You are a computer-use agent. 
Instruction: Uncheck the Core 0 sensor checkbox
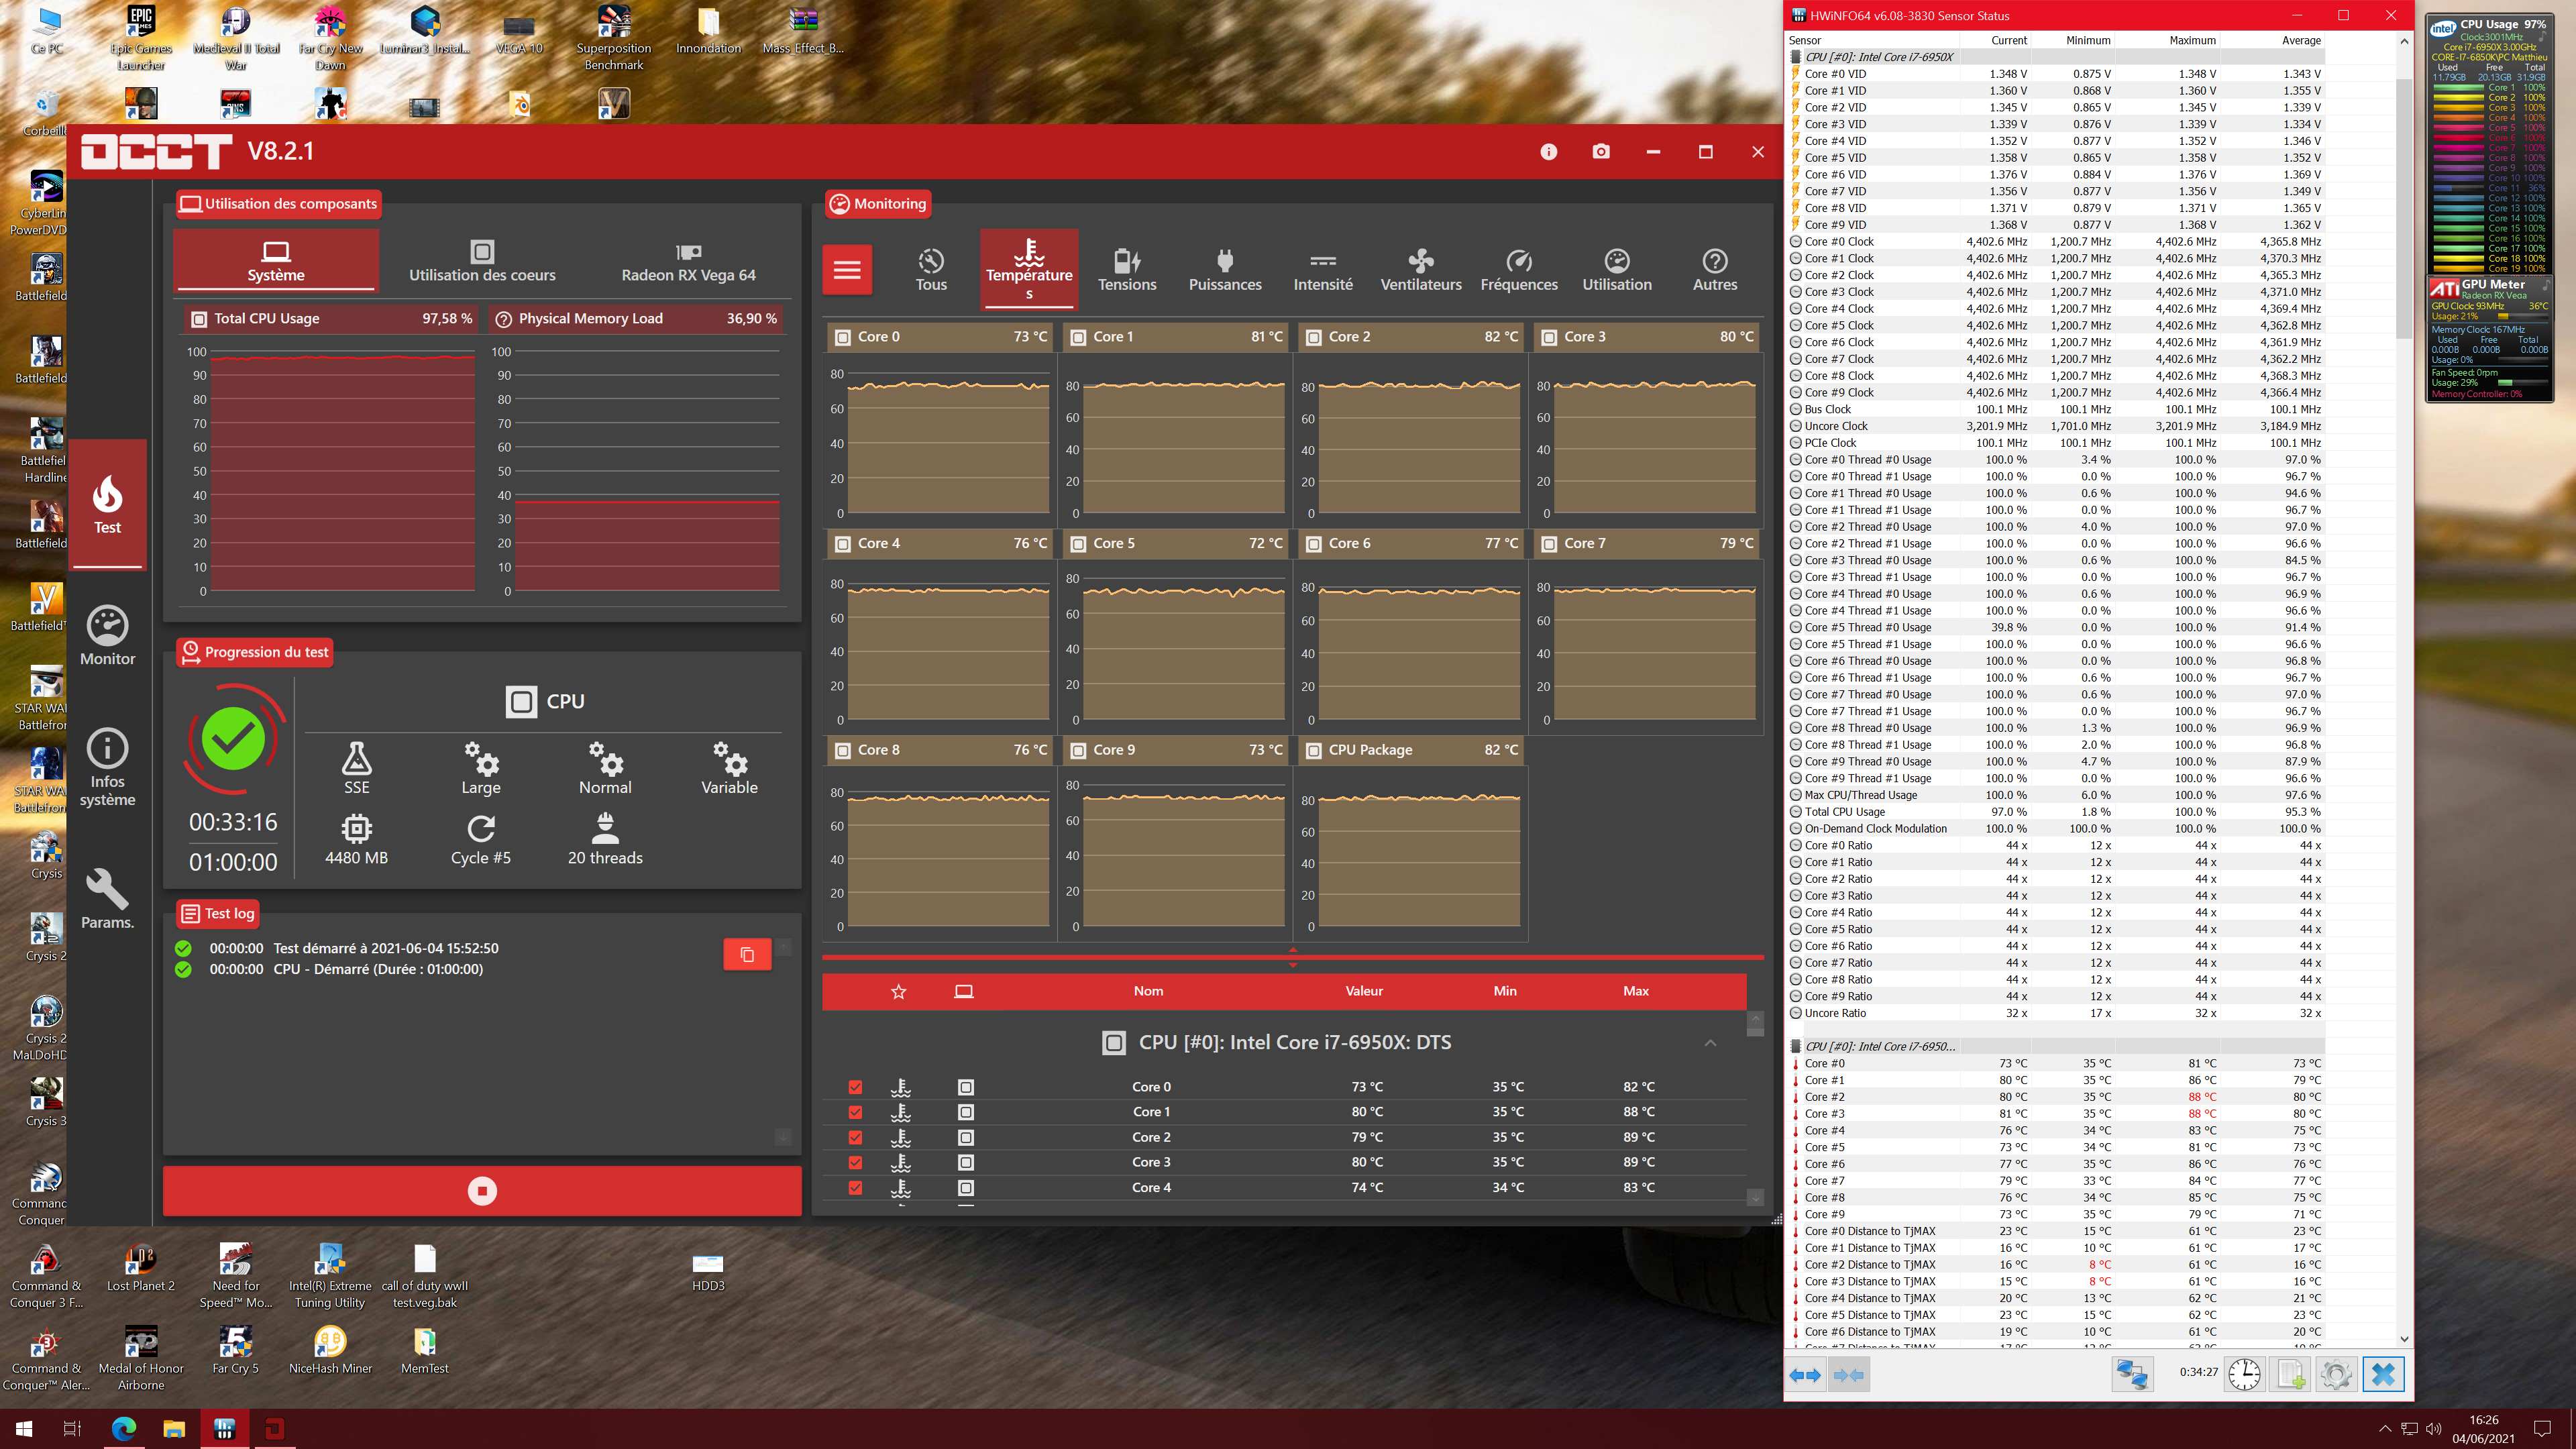[x=855, y=1087]
